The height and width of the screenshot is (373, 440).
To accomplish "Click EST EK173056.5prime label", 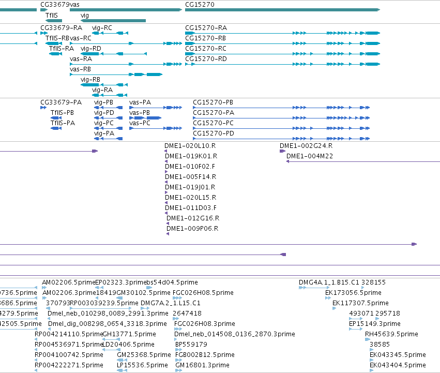I will 353,293.
